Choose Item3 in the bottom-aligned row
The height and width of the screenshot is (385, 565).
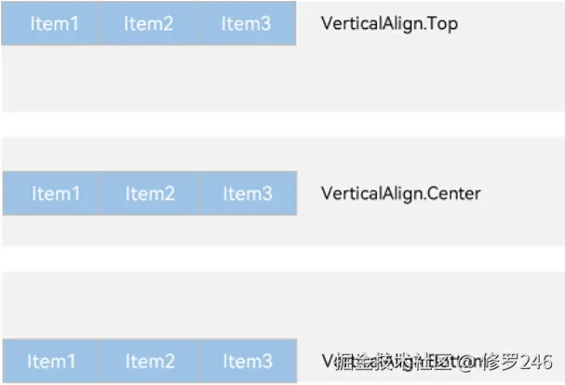(x=248, y=361)
